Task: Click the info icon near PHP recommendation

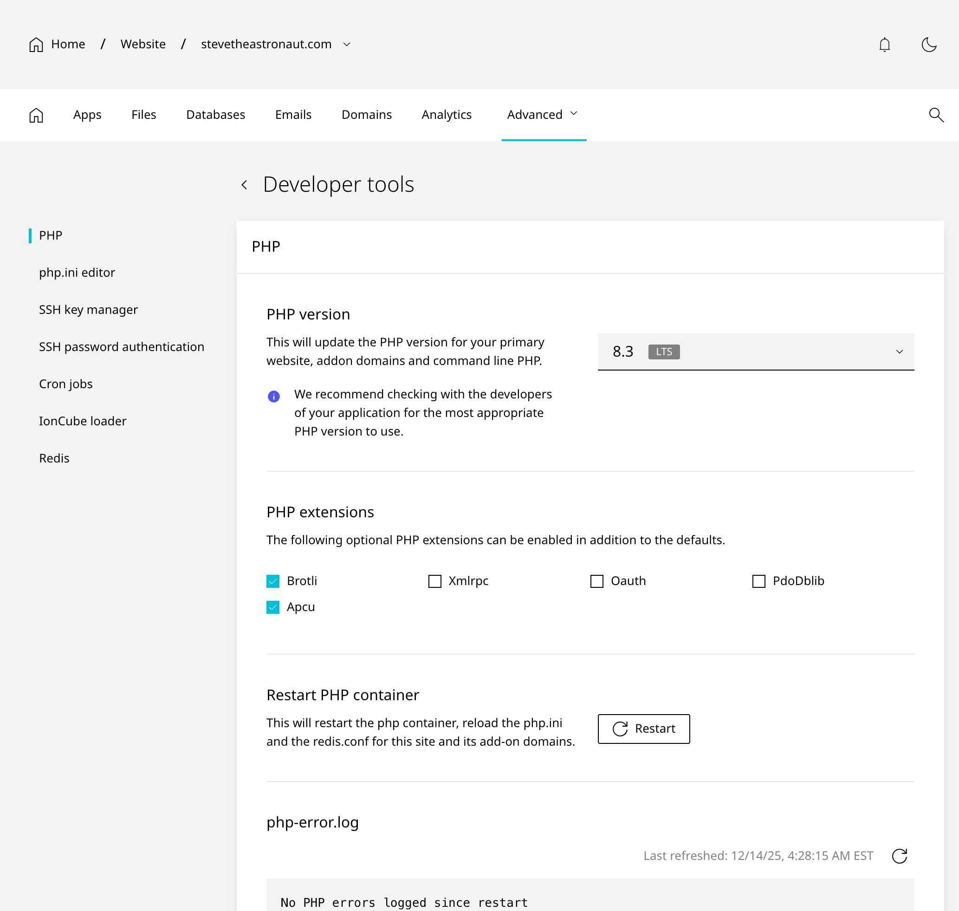Action: (274, 396)
